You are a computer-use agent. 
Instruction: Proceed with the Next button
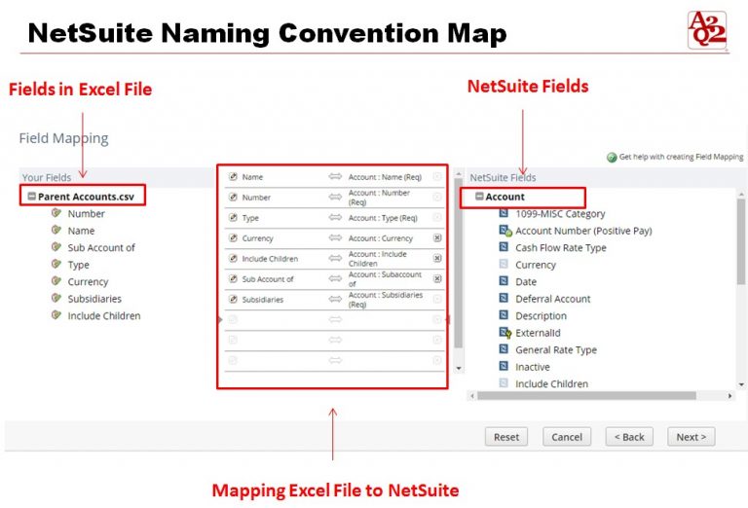pyautogui.click(x=691, y=437)
